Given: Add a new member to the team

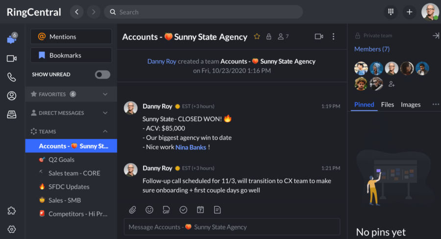Looking at the screenshot, I should tap(392, 84).
